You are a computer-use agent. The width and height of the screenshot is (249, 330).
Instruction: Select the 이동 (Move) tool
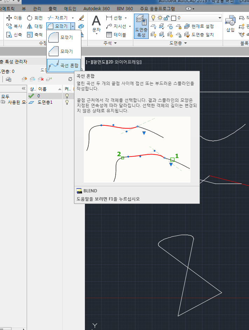coord(14,18)
